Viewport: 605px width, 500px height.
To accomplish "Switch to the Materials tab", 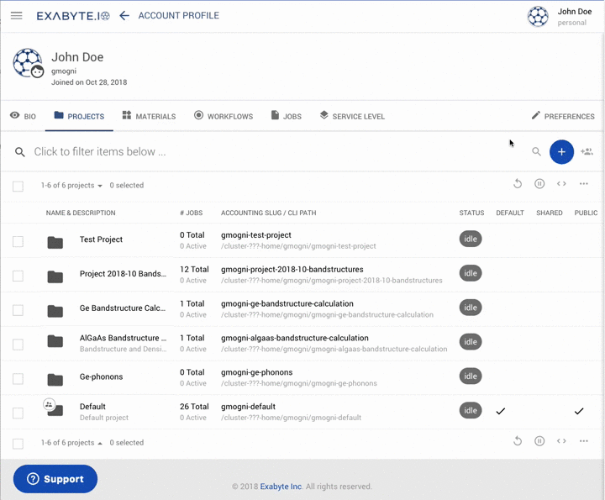I will pyautogui.click(x=149, y=116).
